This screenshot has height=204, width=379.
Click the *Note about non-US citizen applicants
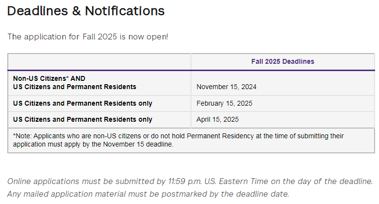[178, 140]
